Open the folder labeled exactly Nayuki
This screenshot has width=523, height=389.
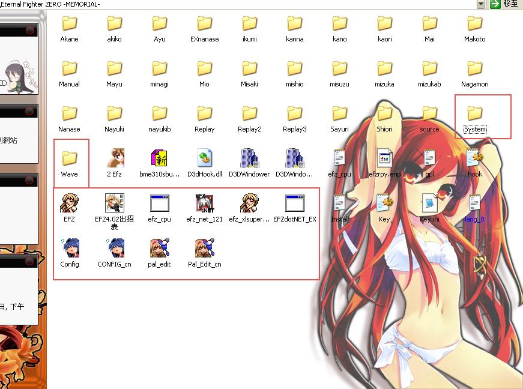click(115, 113)
